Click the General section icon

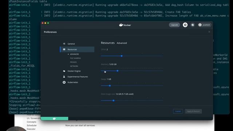tap(64, 44)
